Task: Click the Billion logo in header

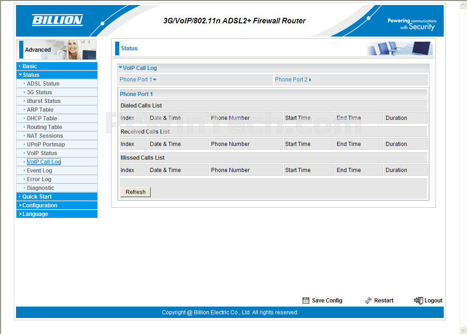Action: [58, 20]
